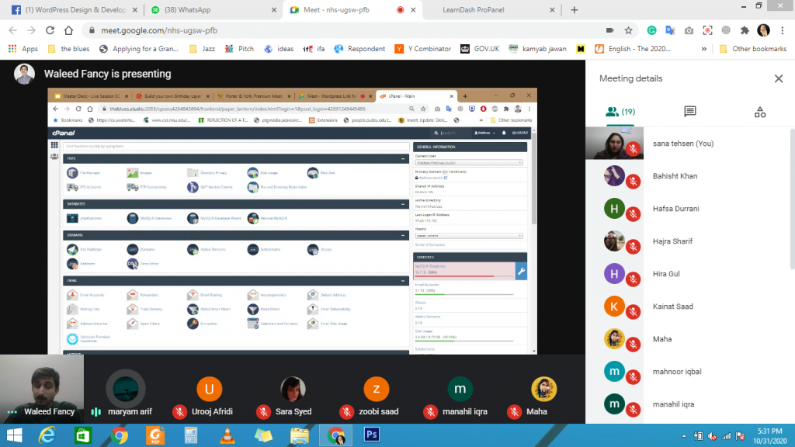The image size is (795, 447).
Task: Open Photoshop from the taskbar
Action: [x=372, y=435]
